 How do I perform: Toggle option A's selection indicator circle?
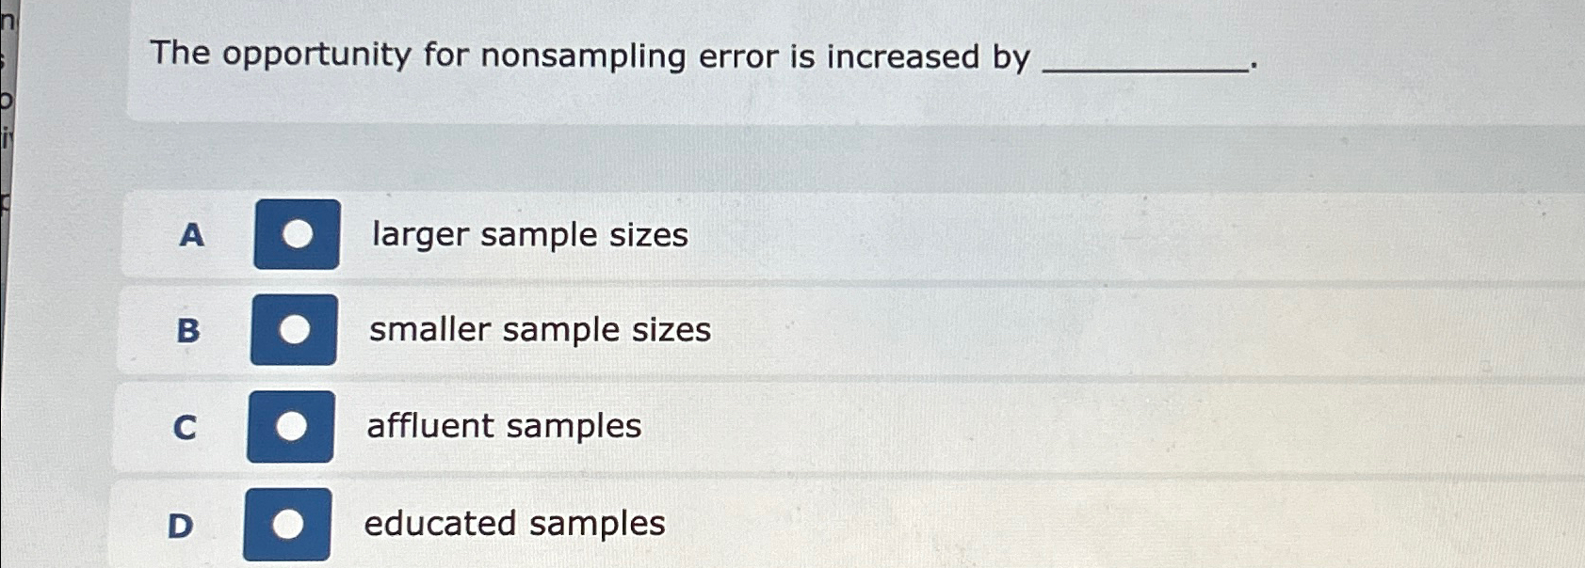tap(297, 233)
